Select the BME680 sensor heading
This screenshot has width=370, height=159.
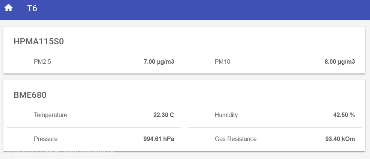(x=30, y=95)
